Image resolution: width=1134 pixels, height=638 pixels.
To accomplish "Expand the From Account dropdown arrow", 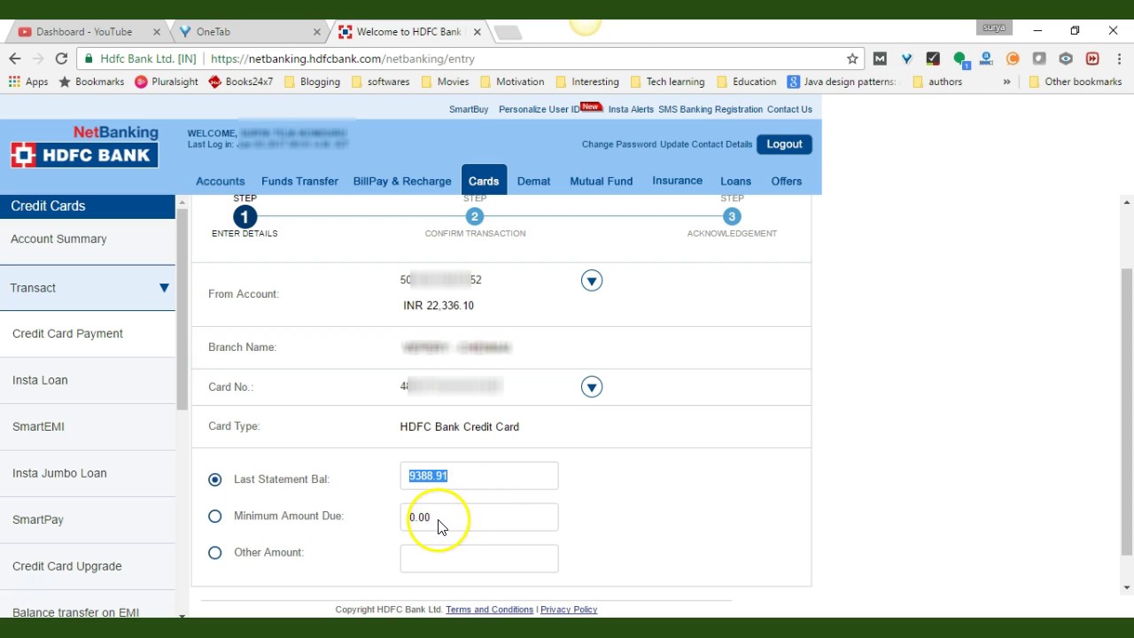I will pos(592,281).
